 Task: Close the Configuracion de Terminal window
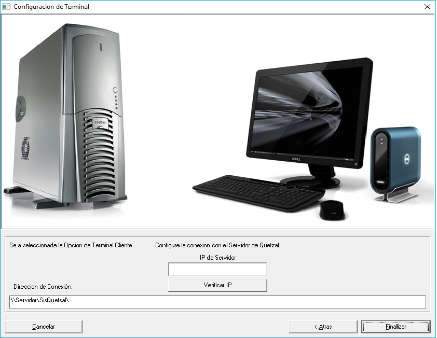coord(427,7)
